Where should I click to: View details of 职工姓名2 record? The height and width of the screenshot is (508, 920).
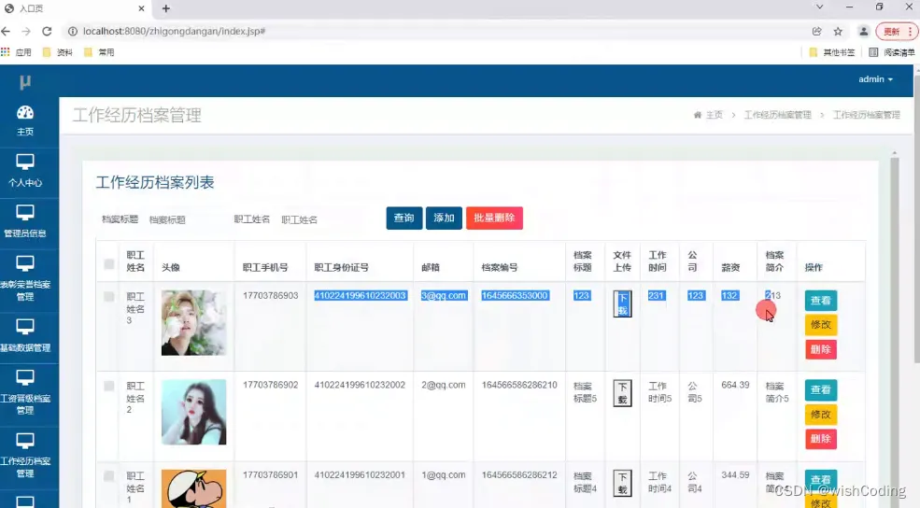coord(820,389)
